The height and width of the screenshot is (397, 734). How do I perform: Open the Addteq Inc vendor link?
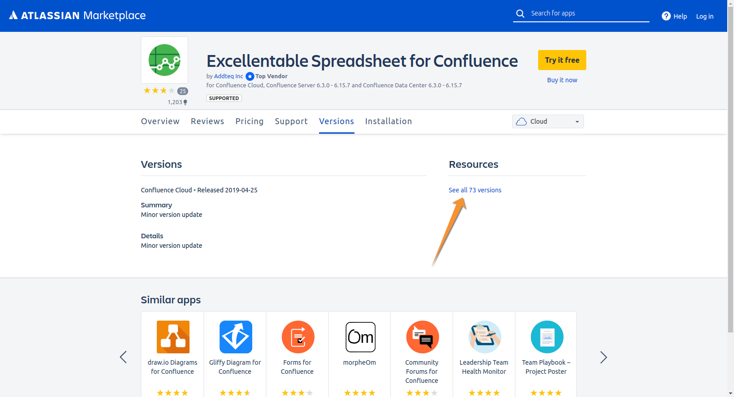tap(229, 76)
